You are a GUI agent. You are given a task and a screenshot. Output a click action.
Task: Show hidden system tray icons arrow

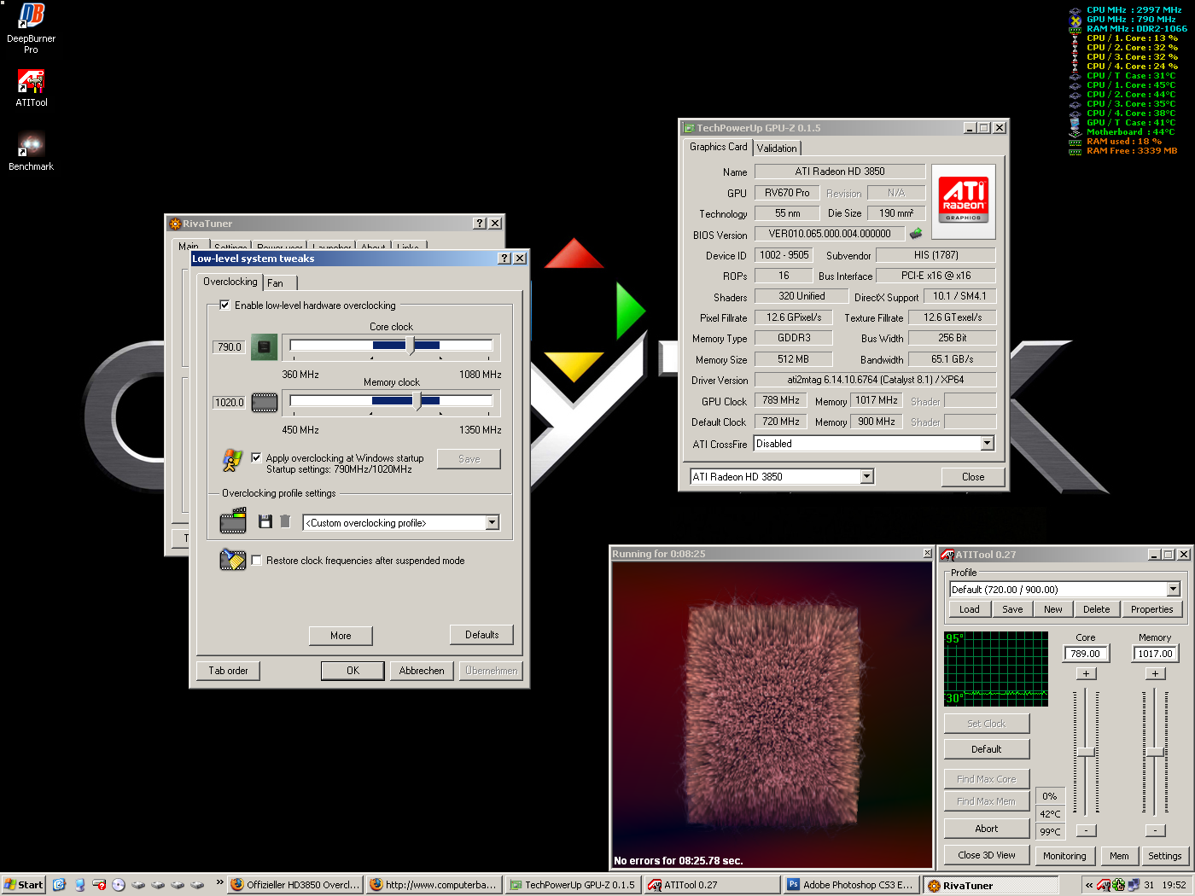(1089, 885)
